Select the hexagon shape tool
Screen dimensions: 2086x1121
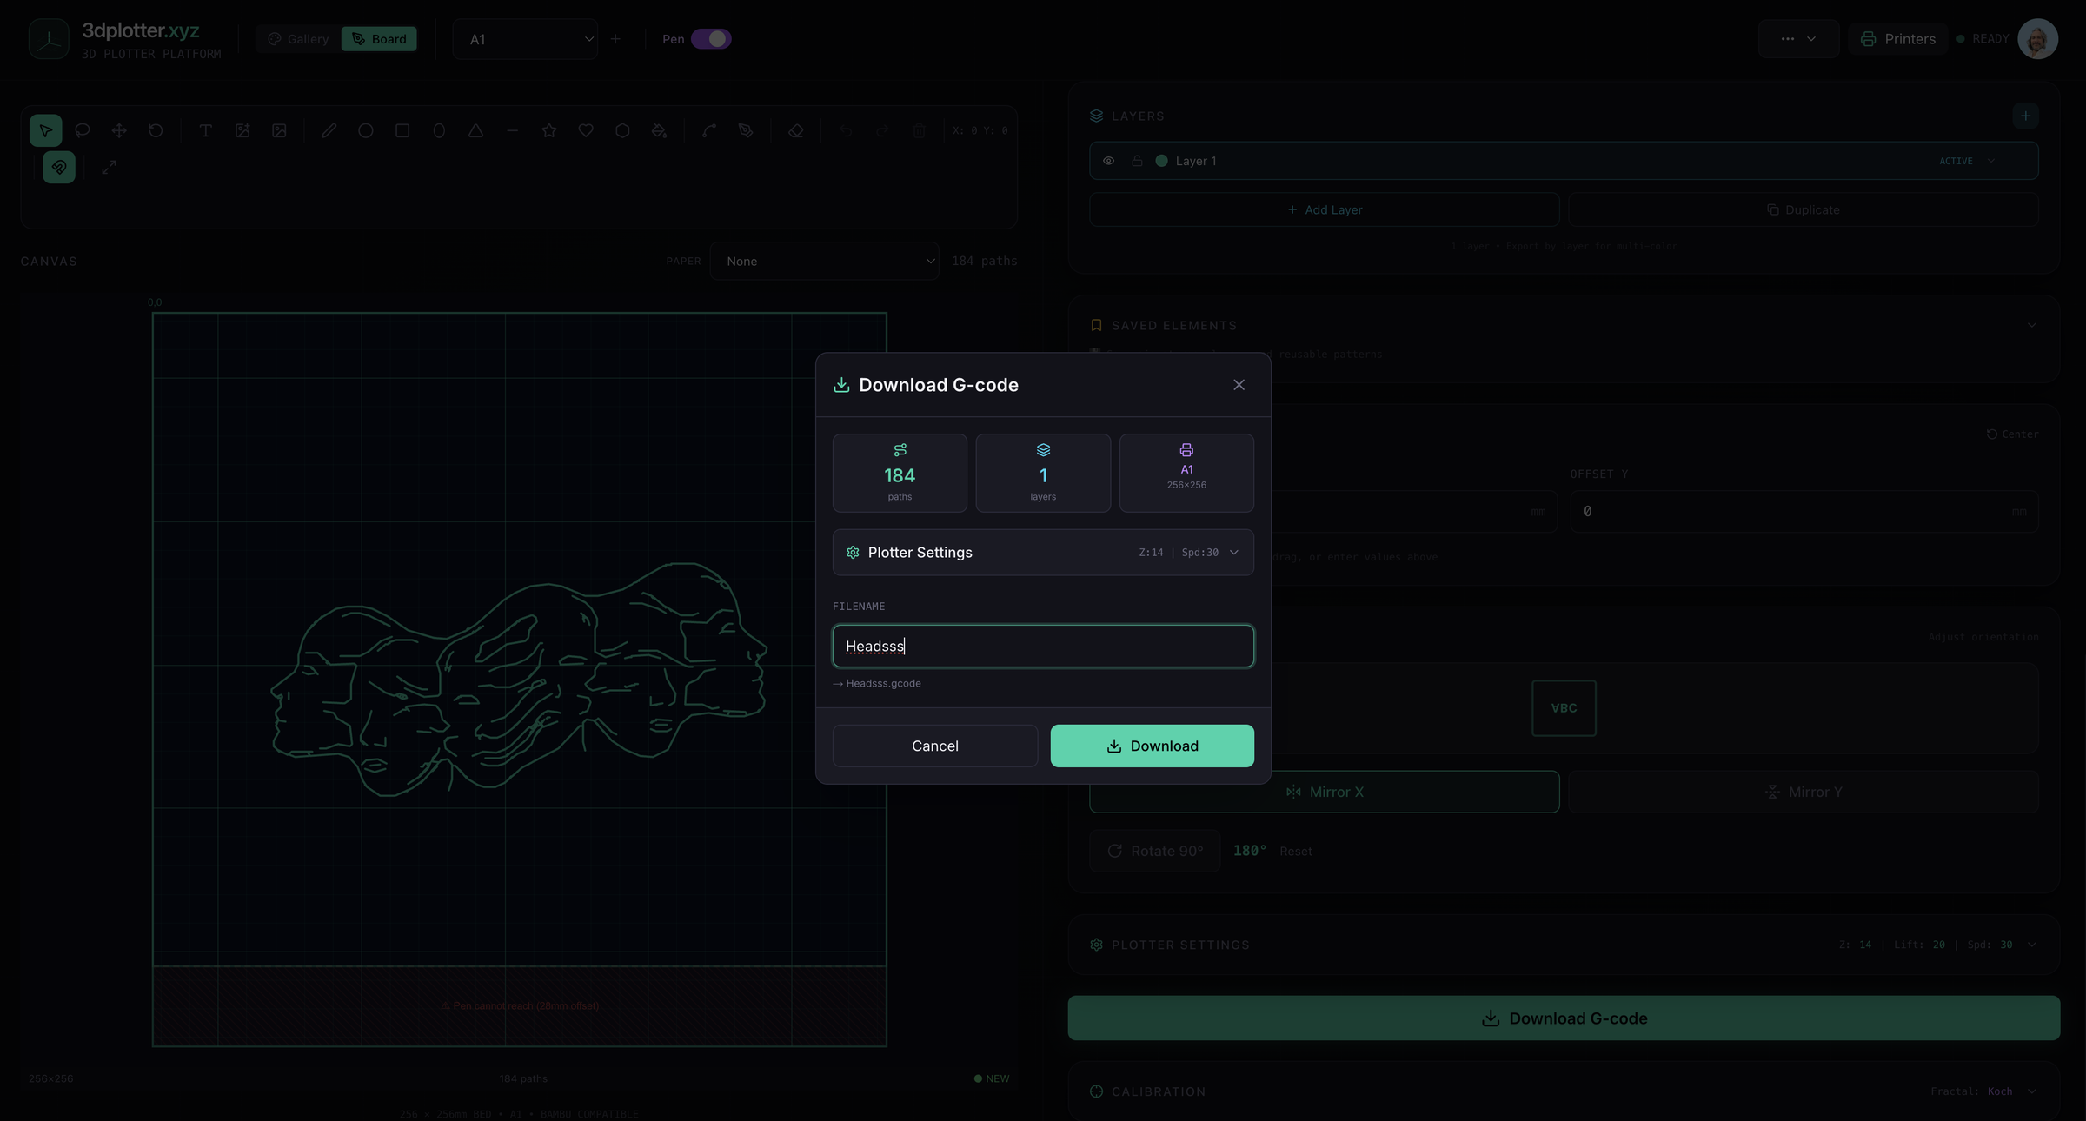(622, 130)
